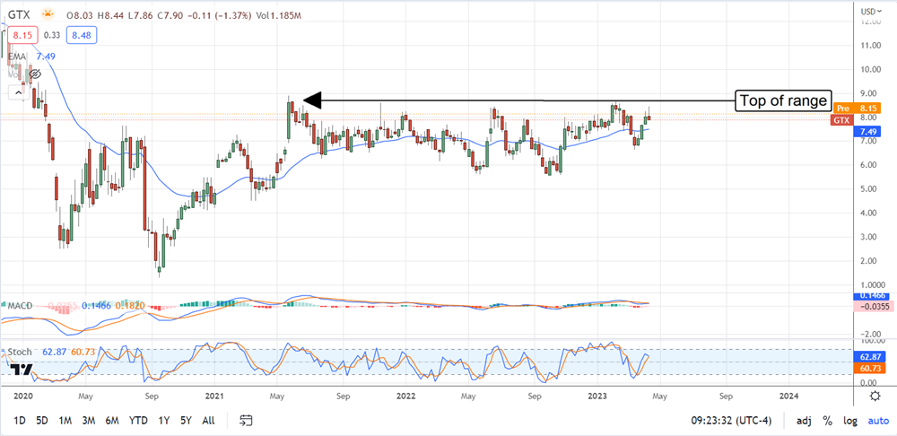Select the 'Top of range' text annotation
This screenshot has width=897, height=436.
(x=783, y=100)
